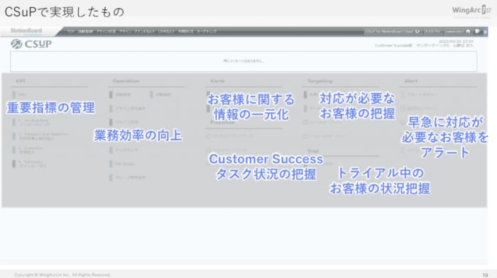497x278 pixels.
Task: Select the KPI section heading
Action: 21,82
